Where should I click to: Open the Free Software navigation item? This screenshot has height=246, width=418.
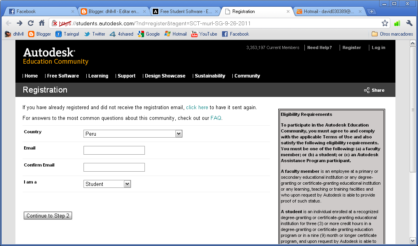(x=63, y=76)
